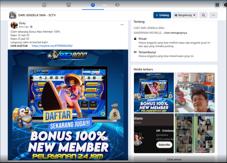Image resolution: width=227 pixels, height=163 pixels.
Task: Click the Privat lock icon
Action: tap(135, 38)
